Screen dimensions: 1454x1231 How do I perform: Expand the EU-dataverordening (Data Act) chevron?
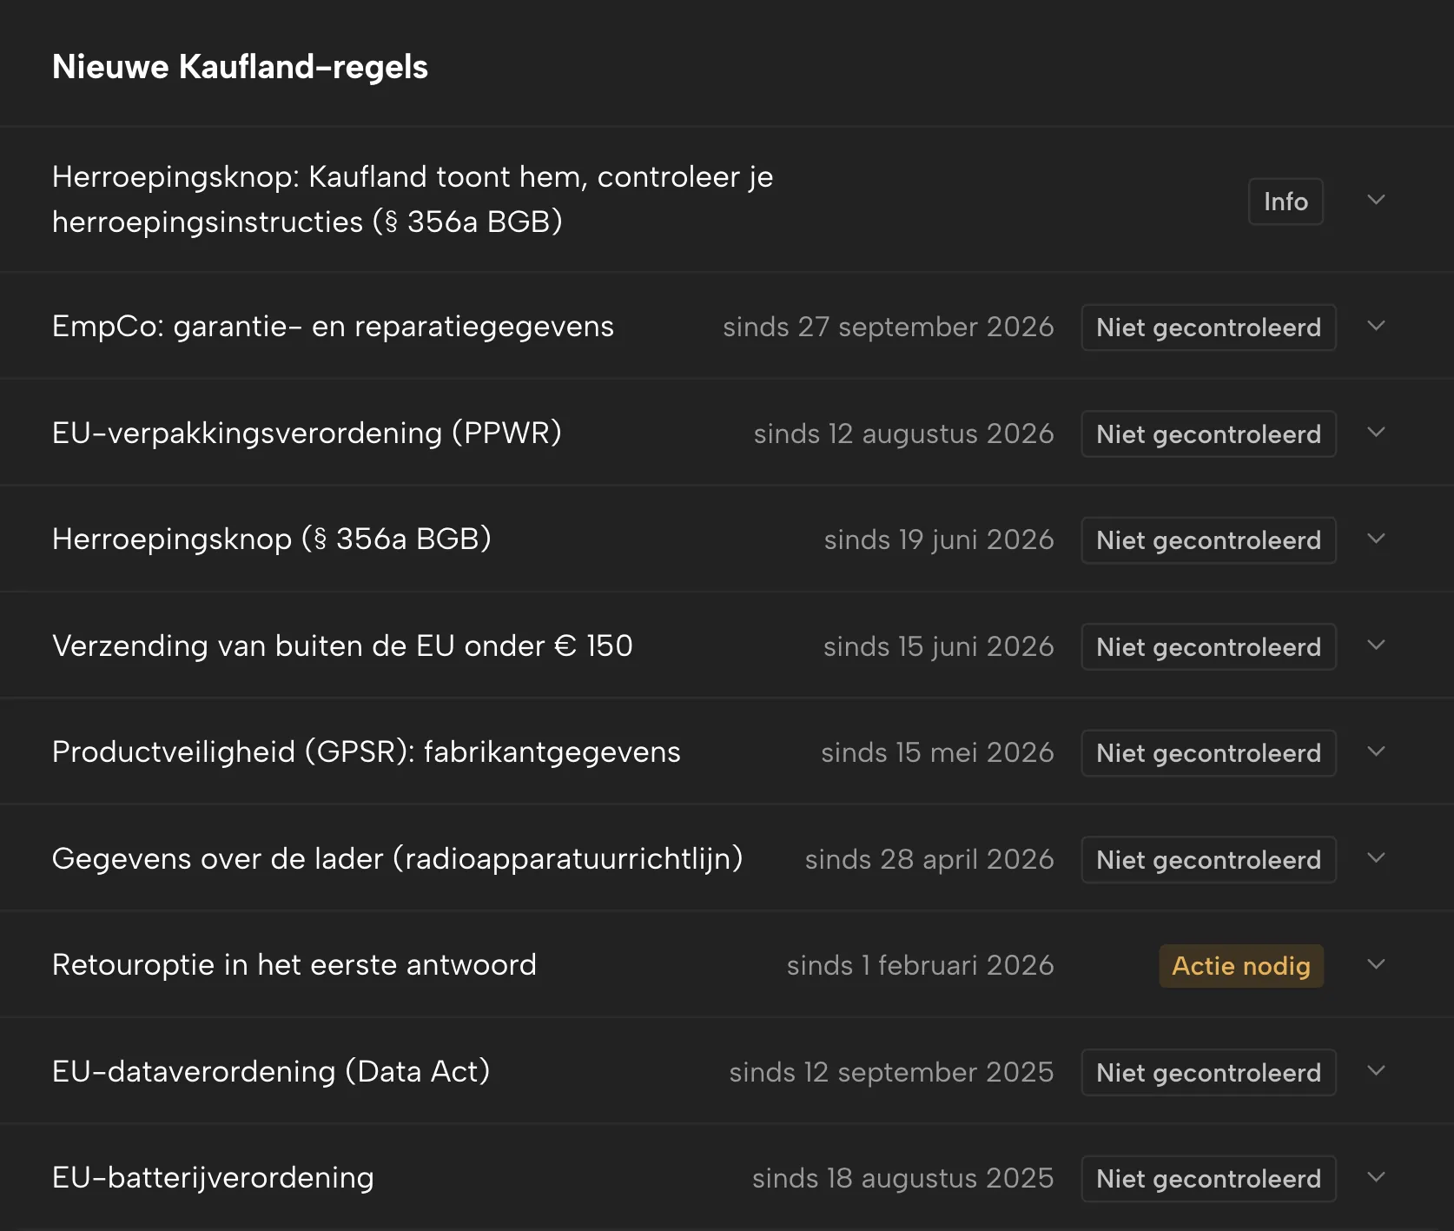pos(1376,1071)
